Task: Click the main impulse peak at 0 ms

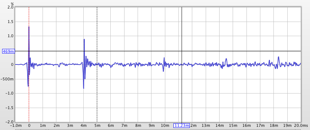Action: tap(29, 27)
